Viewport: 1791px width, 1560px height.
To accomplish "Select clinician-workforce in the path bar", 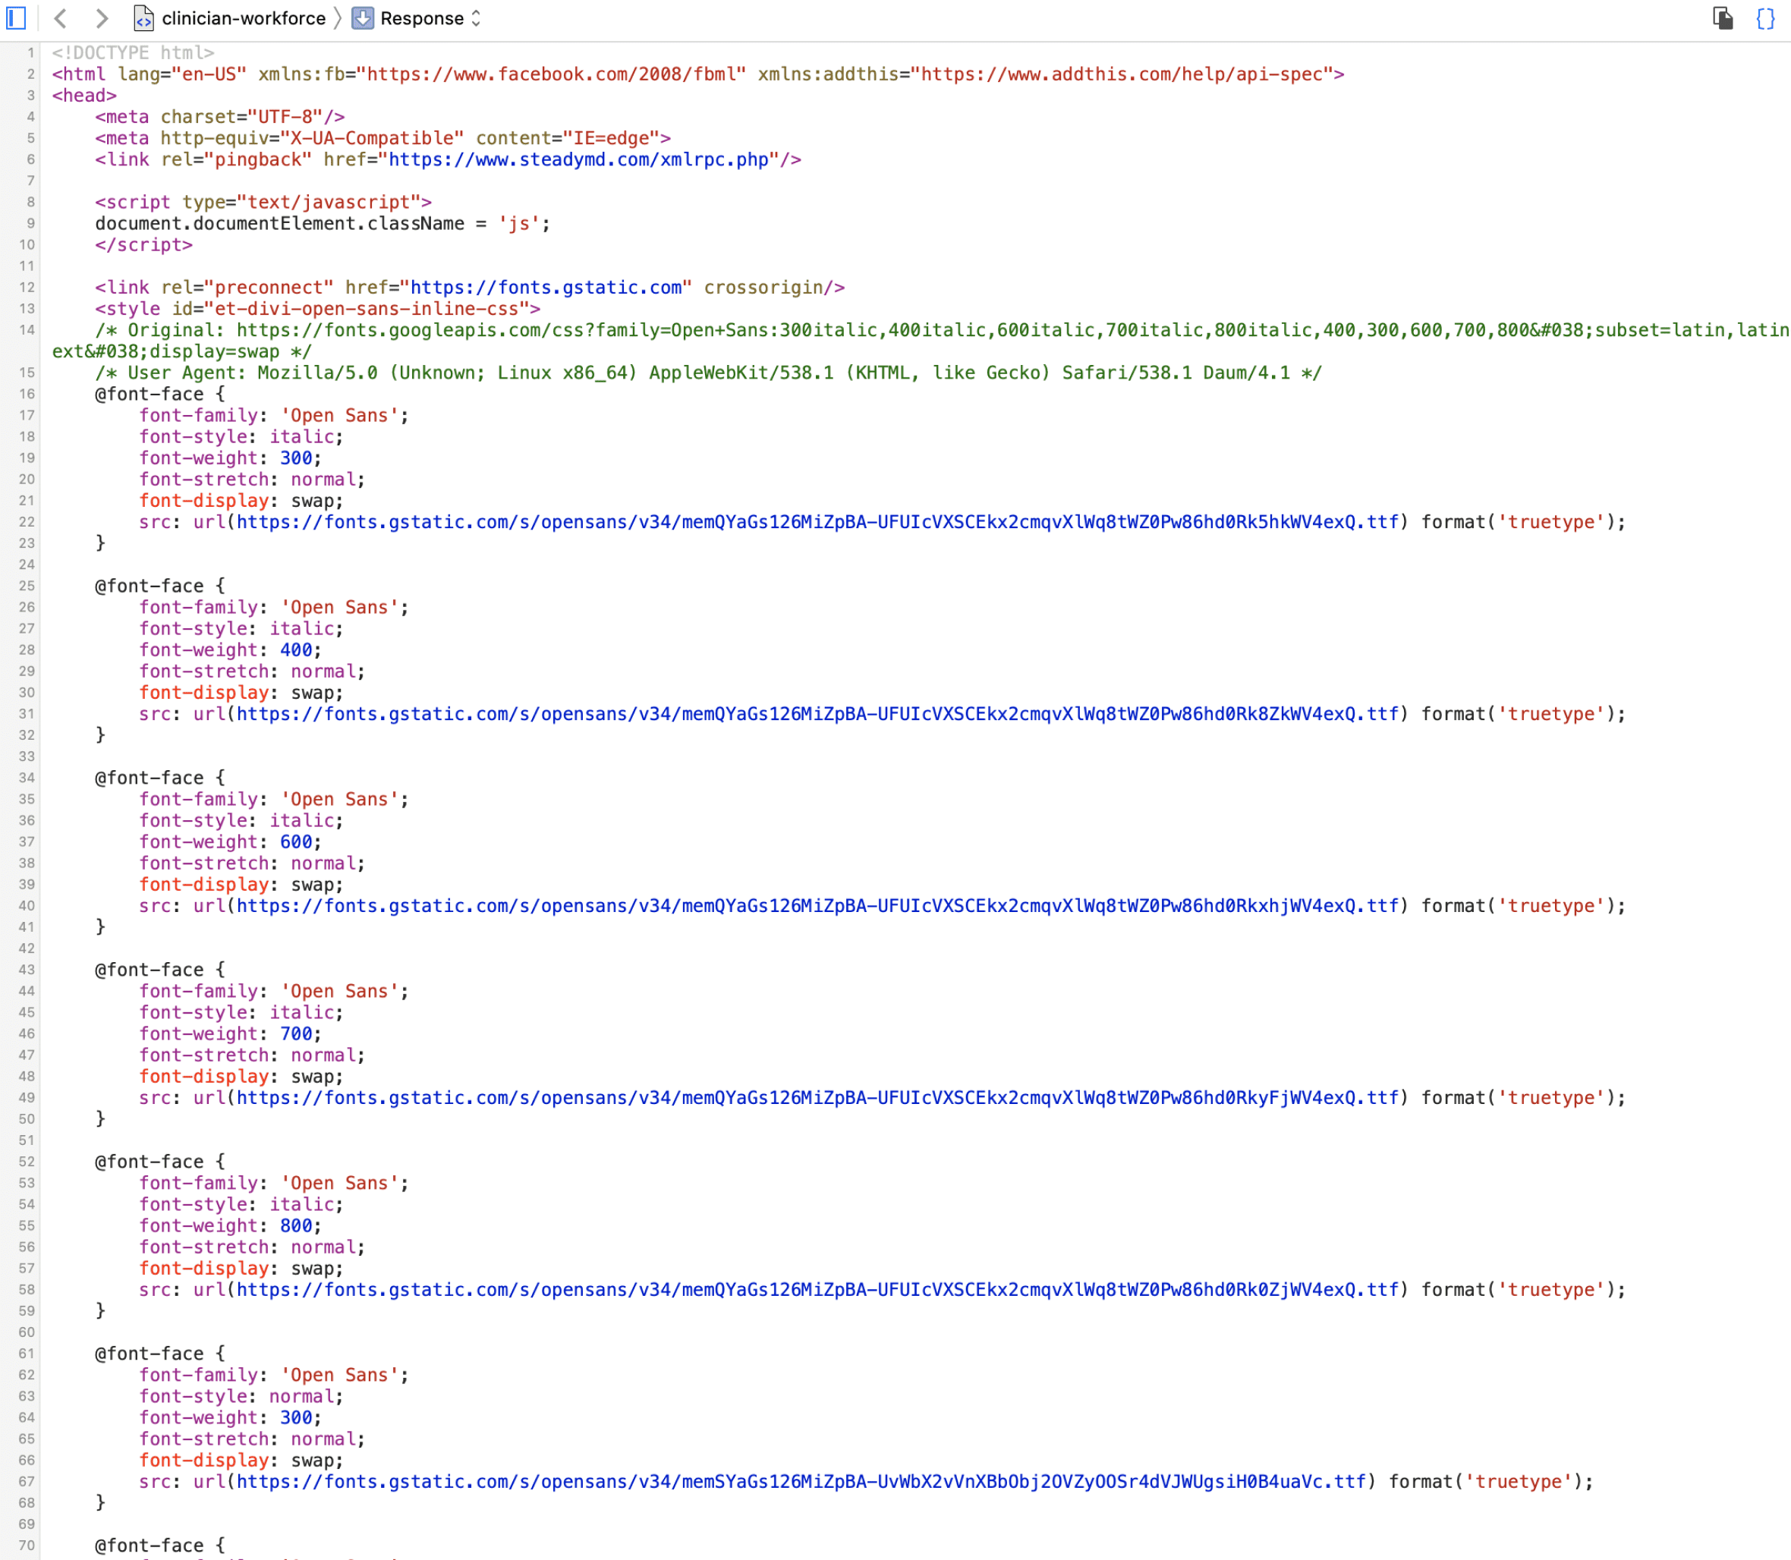I will point(244,18).
